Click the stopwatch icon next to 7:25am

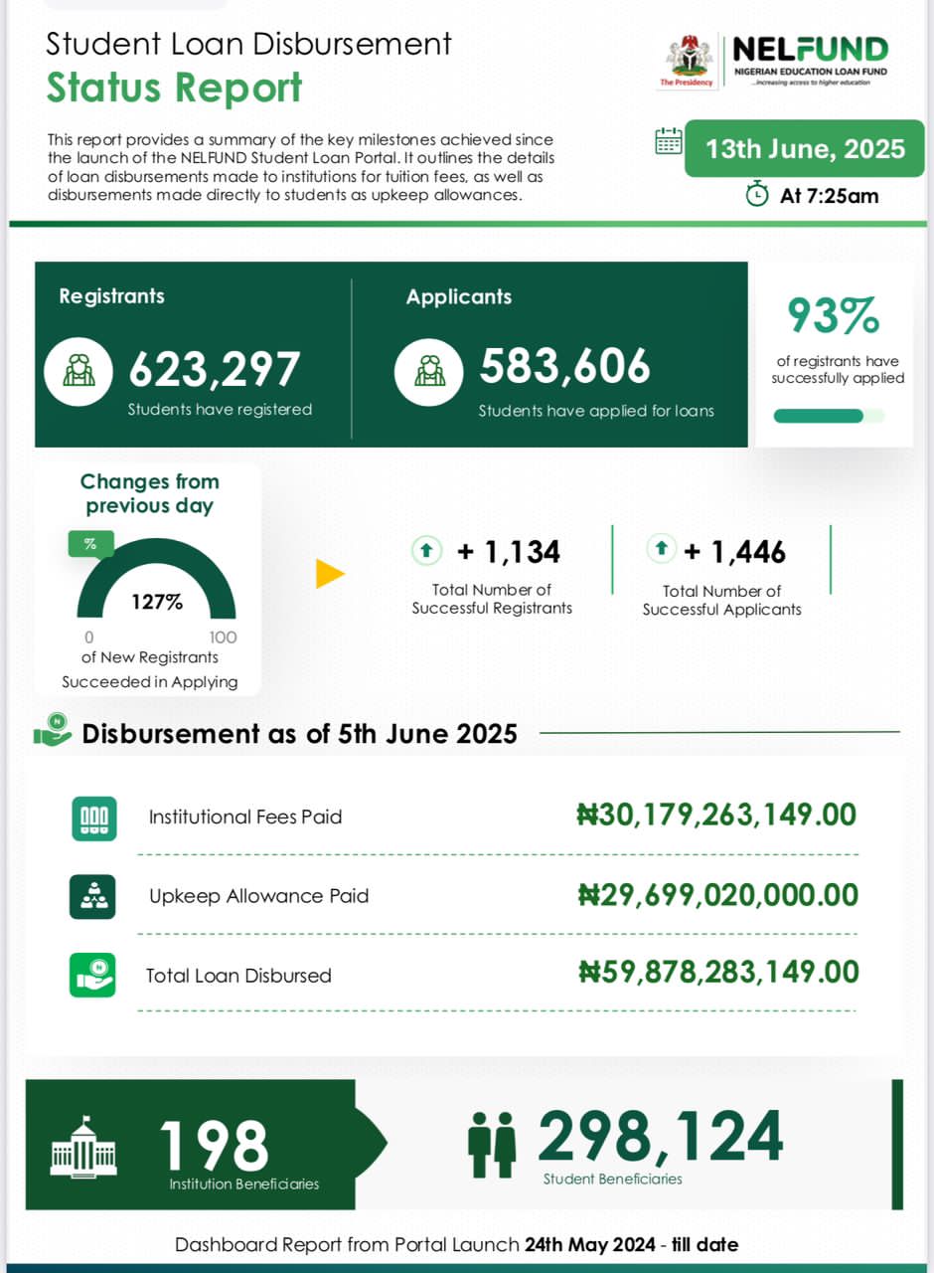point(757,195)
